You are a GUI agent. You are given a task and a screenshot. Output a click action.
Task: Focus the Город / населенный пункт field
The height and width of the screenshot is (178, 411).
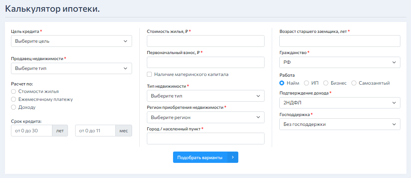(205, 139)
